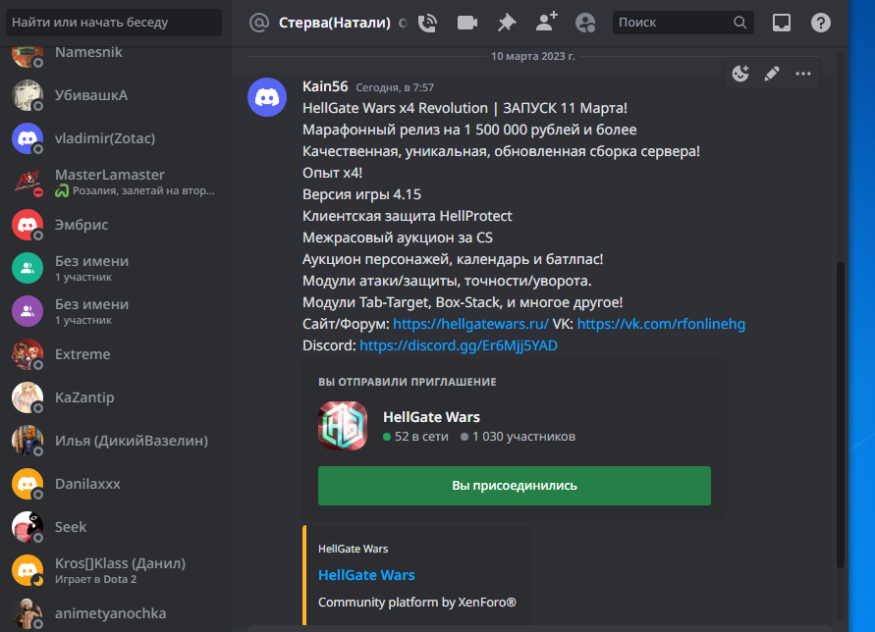Click the HellGate Wars server icon thumbnail
Viewport: 875px width, 632px height.
click(x=343, y=426)
